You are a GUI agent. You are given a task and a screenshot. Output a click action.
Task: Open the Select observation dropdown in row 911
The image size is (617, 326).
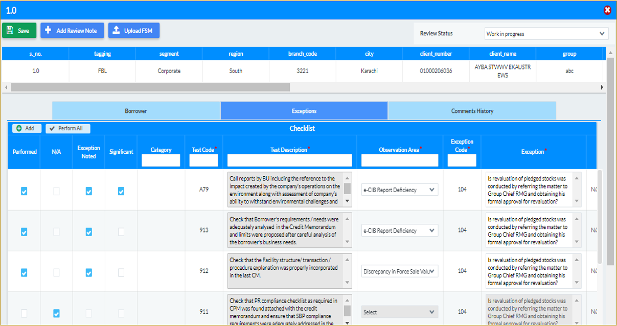399,312
